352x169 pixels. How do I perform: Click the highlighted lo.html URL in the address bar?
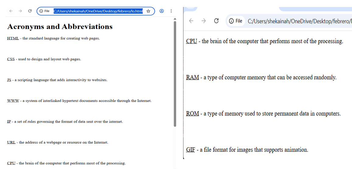click(98, 11)
